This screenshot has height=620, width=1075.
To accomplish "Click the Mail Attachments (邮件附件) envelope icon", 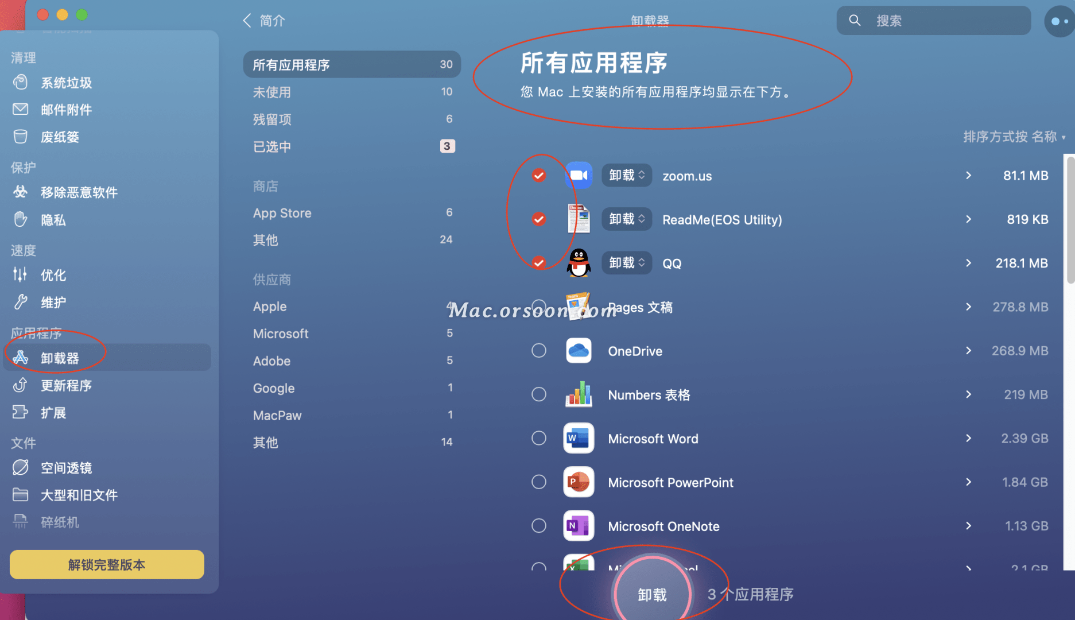I will pos(21,109).
